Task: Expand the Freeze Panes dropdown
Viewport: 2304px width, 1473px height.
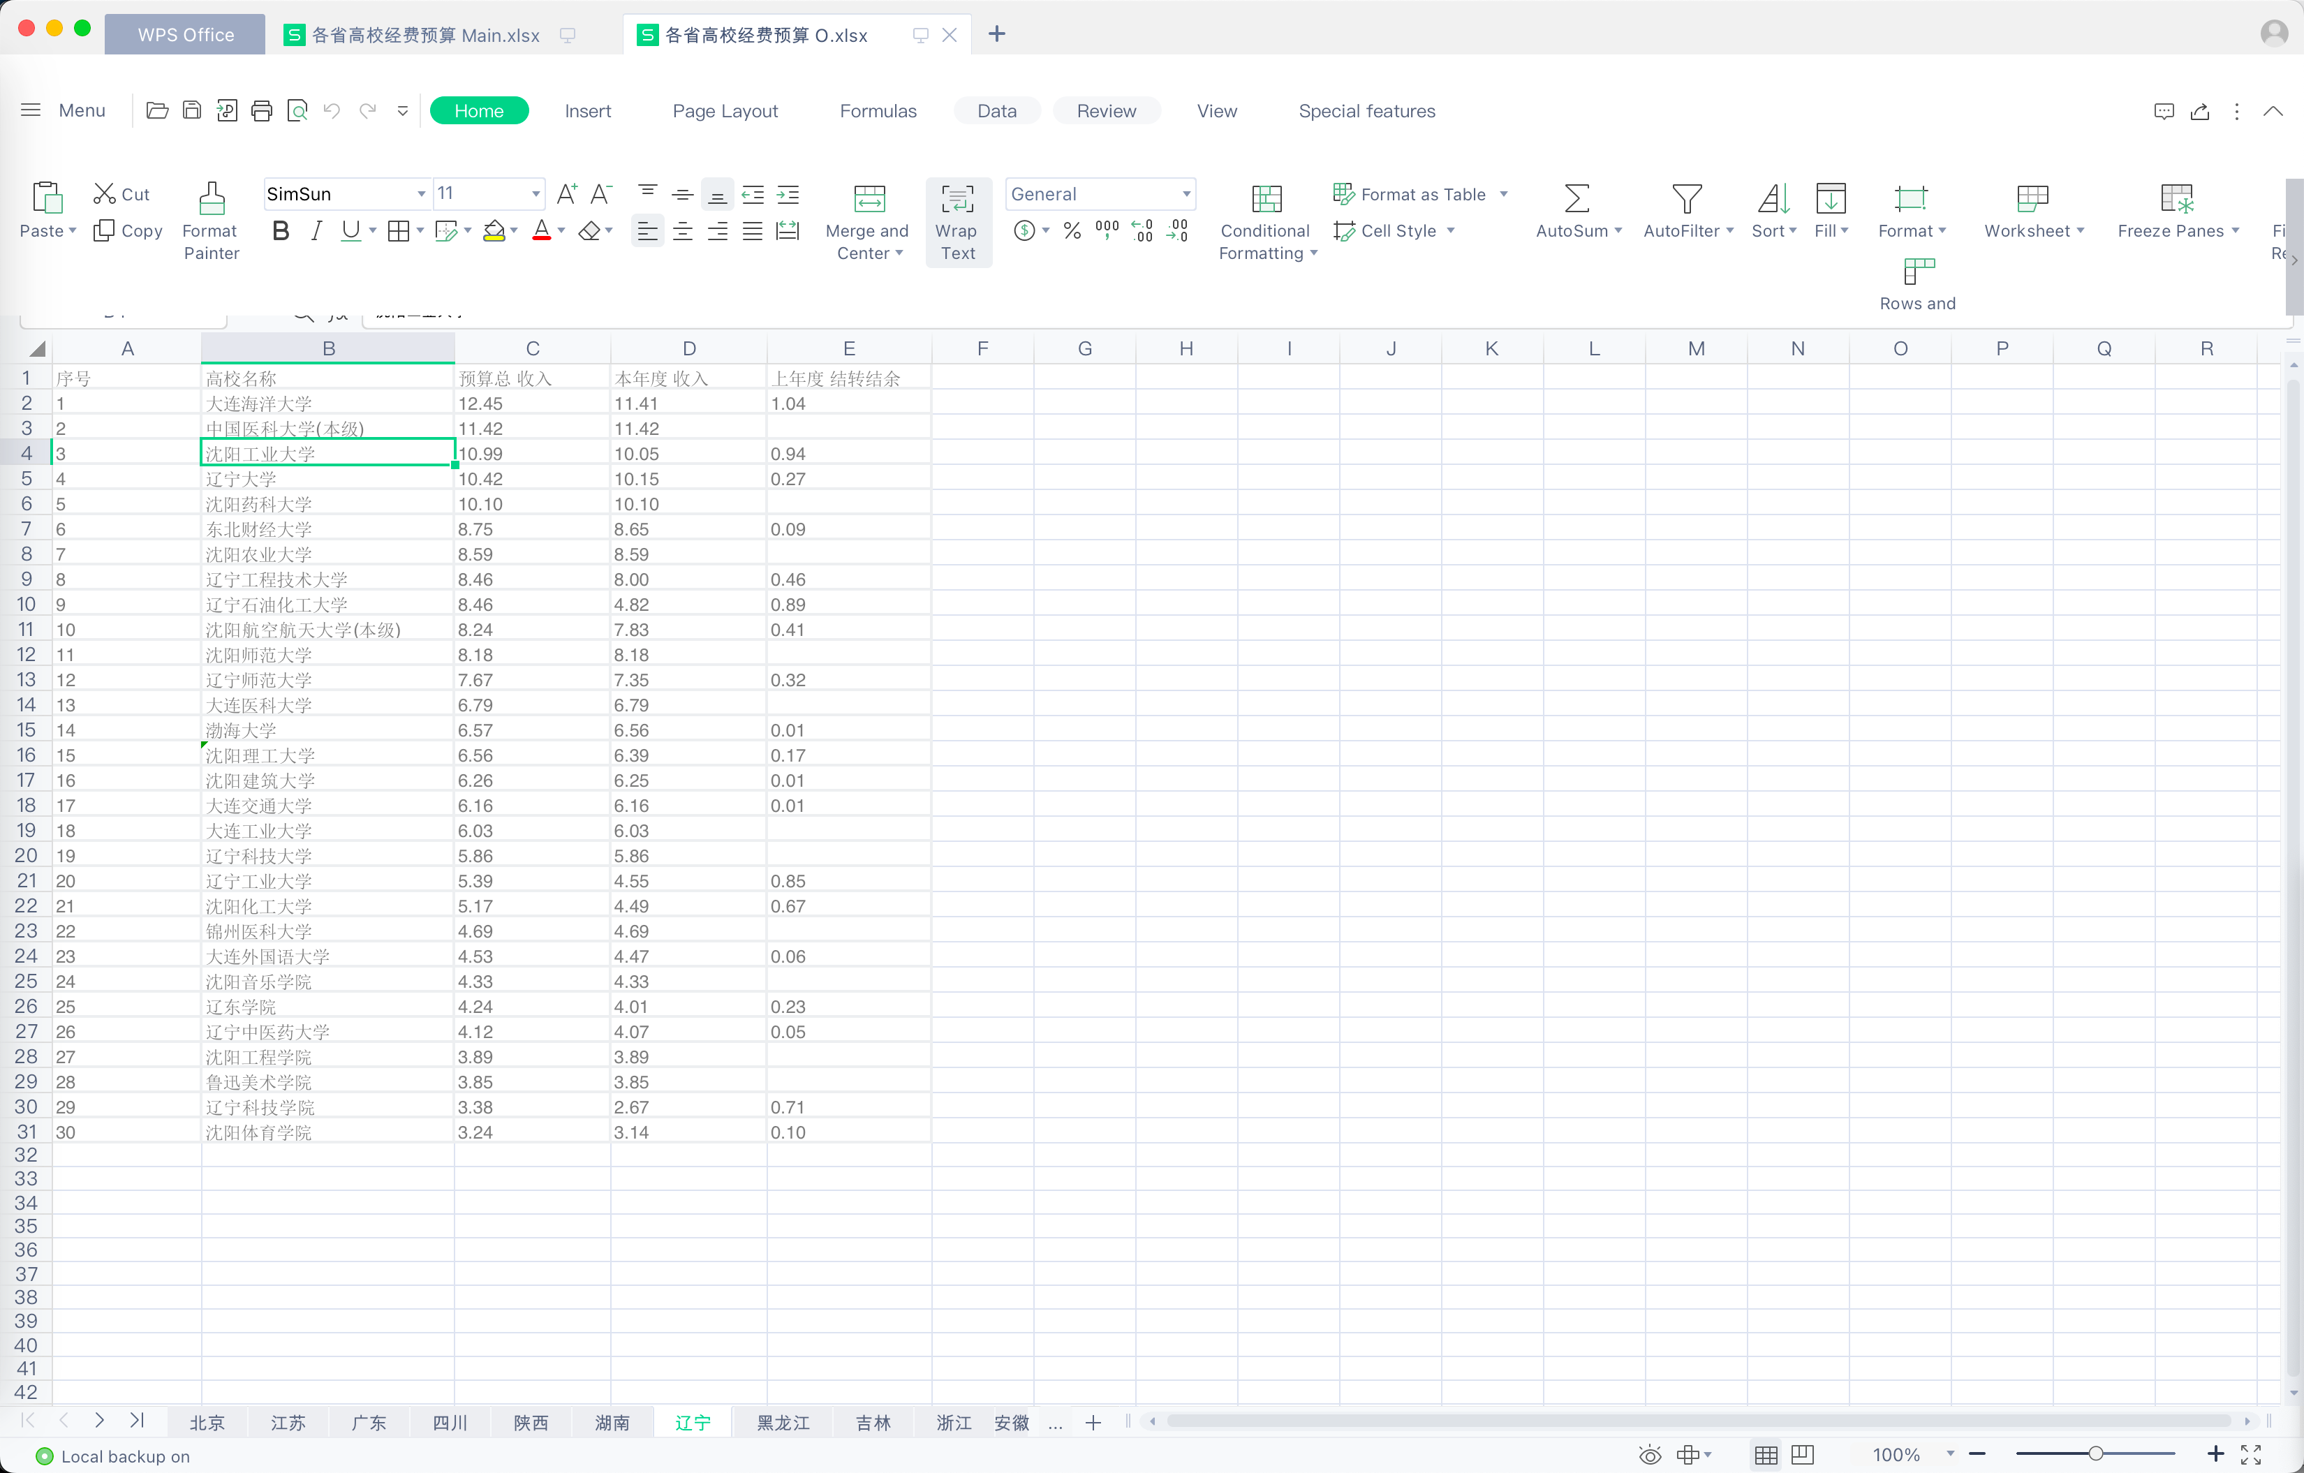Action: tap(2235, 230)
